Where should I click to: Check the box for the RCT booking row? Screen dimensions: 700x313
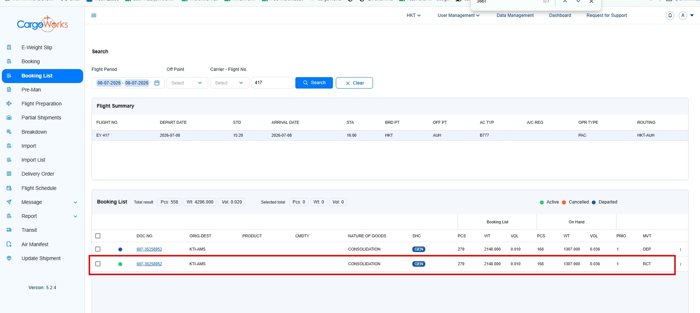98,264
